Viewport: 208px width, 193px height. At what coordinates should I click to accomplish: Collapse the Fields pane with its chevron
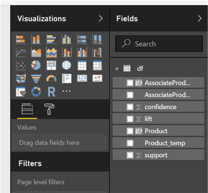tap(200, 19)
